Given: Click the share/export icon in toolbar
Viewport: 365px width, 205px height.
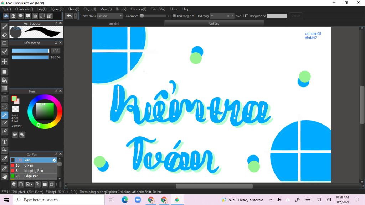Looking at the screenshot, I should (x=13, y=16).
